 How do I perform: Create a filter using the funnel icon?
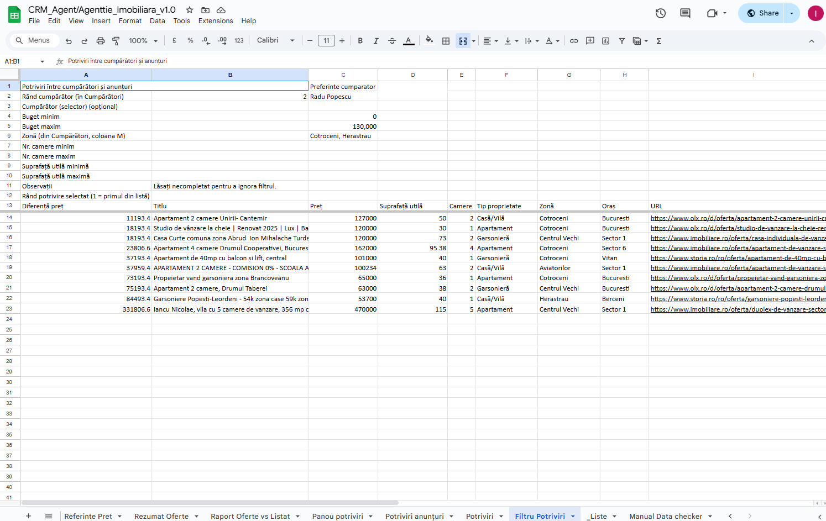pos(622,40)
